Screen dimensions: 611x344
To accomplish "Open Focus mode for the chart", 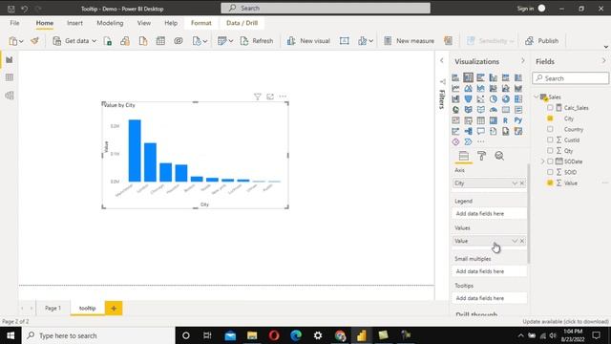I will tap(270, 97).
